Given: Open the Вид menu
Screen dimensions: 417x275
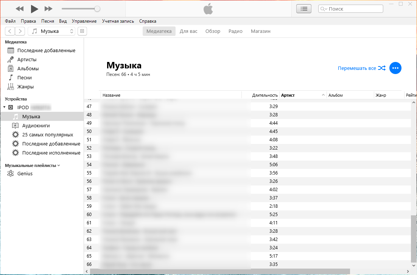Looking at the screenshot, I should point(63,21).
